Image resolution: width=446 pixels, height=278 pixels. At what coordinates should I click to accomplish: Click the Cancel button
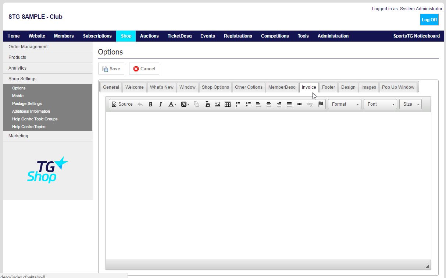pyautogui.click(x=144, y=68)
